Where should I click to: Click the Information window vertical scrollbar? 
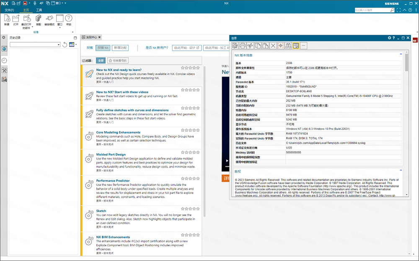pyautogui.click(x=407, y=62)
